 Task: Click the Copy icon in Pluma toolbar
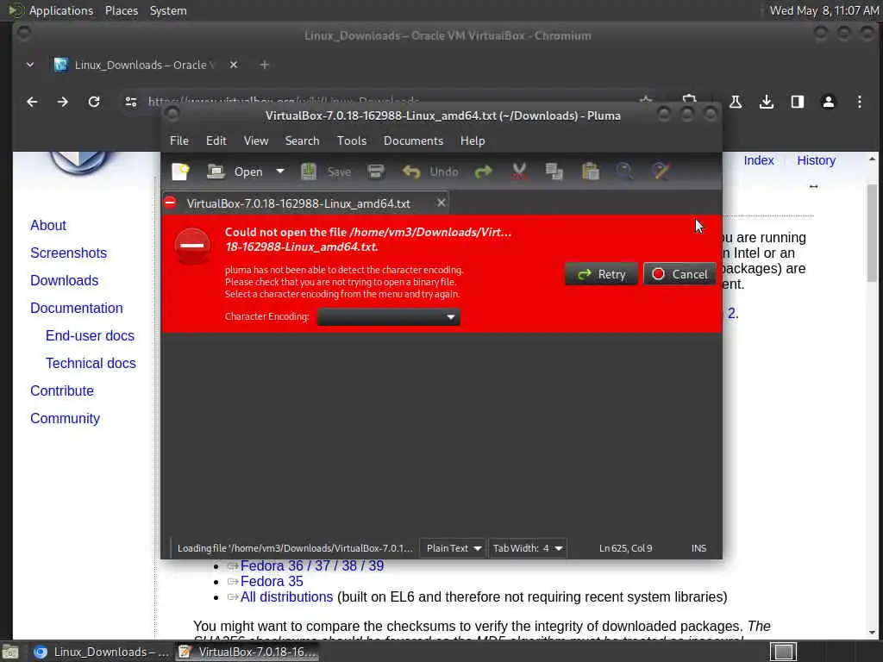pyautogui.click(x=554, y=172)
